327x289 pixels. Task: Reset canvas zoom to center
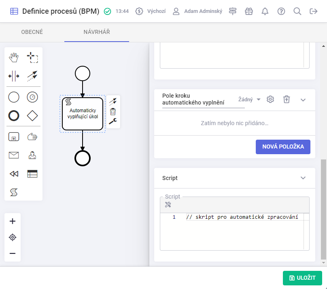[x=13, y=237]
